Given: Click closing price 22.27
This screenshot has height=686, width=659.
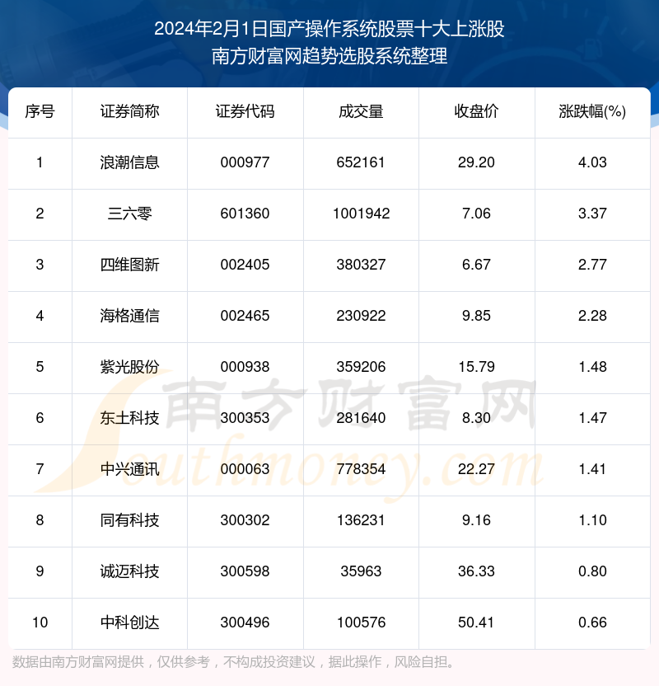Looking at the screenshot, I should 476,469.
